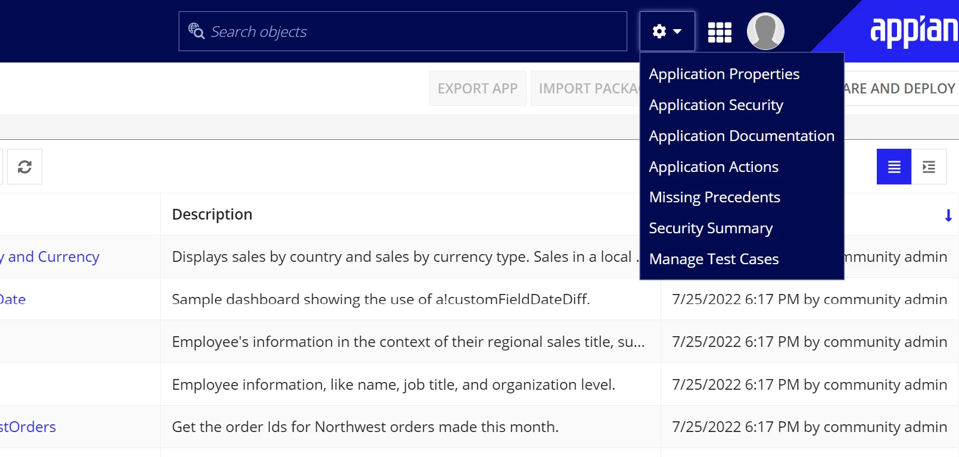This screenshot has height=457, width=959.
Task: Select Application Properties menu item
Action: pyautogui.click(x=724, y=74)
